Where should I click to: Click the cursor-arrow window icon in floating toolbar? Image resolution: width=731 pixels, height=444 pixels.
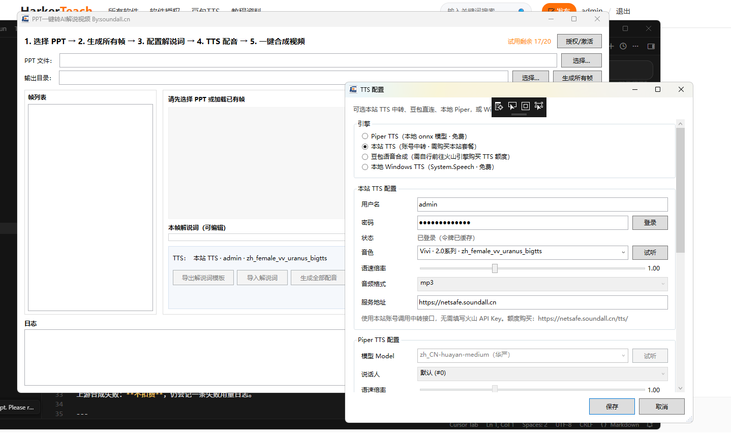pos(512,106)
